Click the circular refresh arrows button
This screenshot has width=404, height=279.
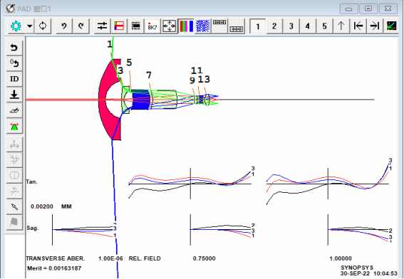[x=43, y=26]
